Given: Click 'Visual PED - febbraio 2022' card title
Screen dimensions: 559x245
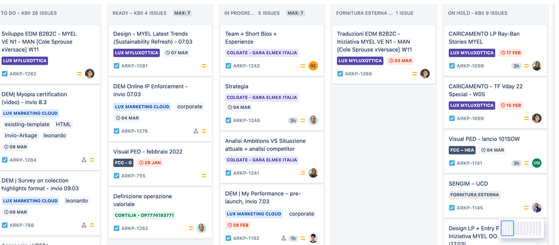Looking at the screenshot, I should tap(148, 151).
